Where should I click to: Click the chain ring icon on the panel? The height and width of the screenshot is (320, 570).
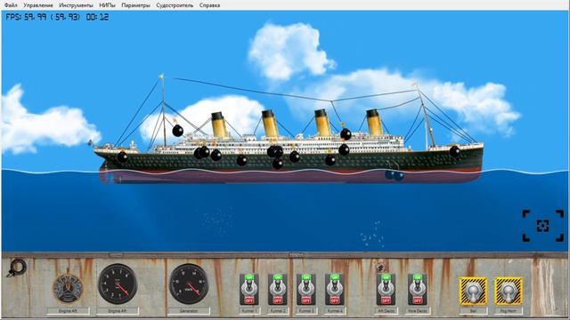pos(16,268)
